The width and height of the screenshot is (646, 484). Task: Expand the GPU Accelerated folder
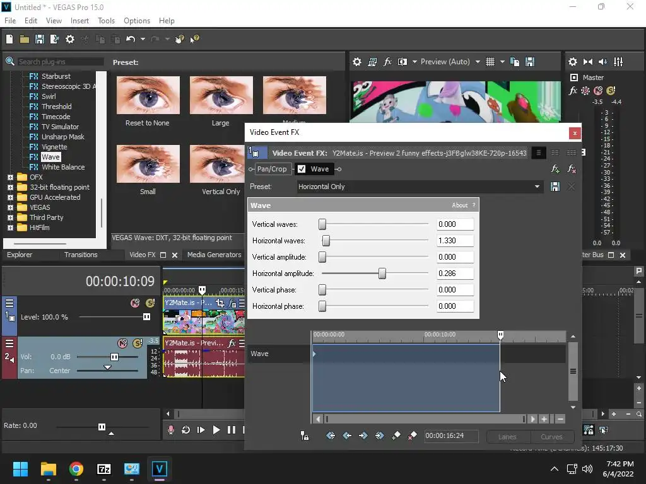(10, 197)
